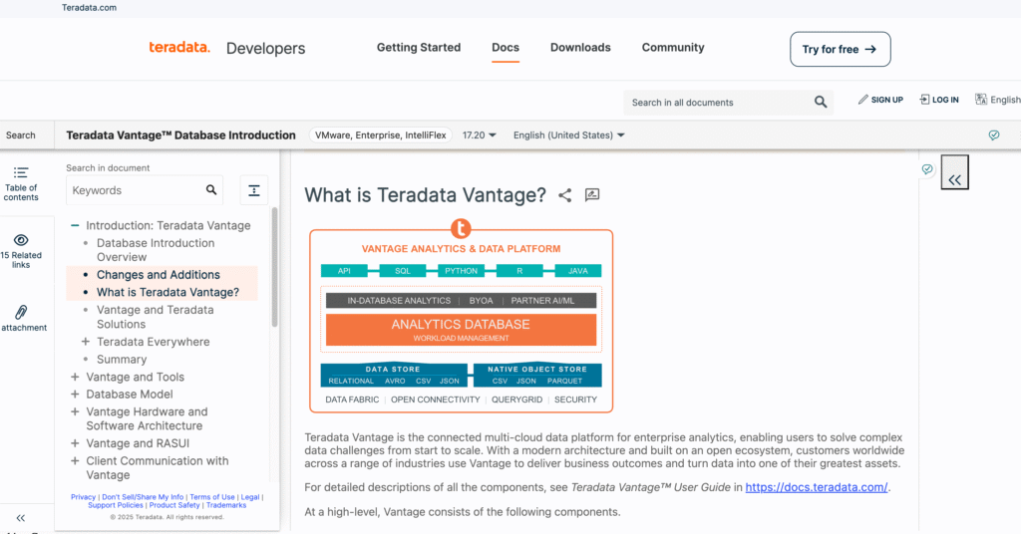1021x534 pixels.
Task: Click the language translate icon next to English
Action: point(981,100)
